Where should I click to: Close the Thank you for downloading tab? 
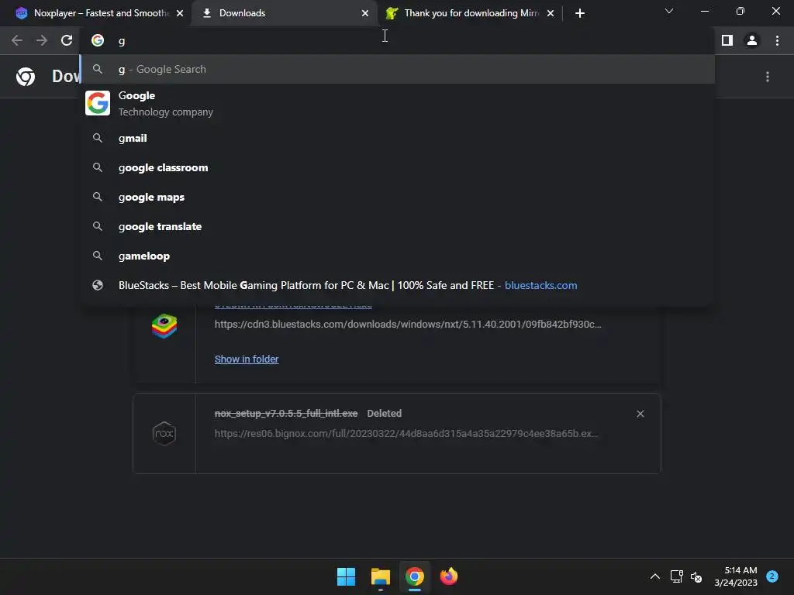point(551,13)
